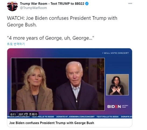Click the tweet text about George Bush
147x130 pixels.
click(x=62, y=21)
